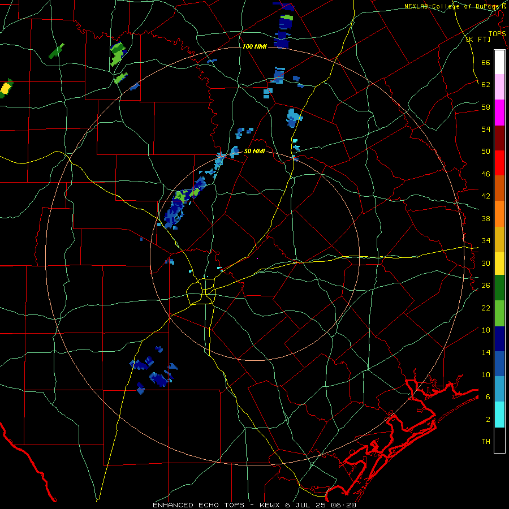This screenshot has width=509, height=509.
Task: Pick the medium blue legend swatch
Action: (x=499, y=364)
